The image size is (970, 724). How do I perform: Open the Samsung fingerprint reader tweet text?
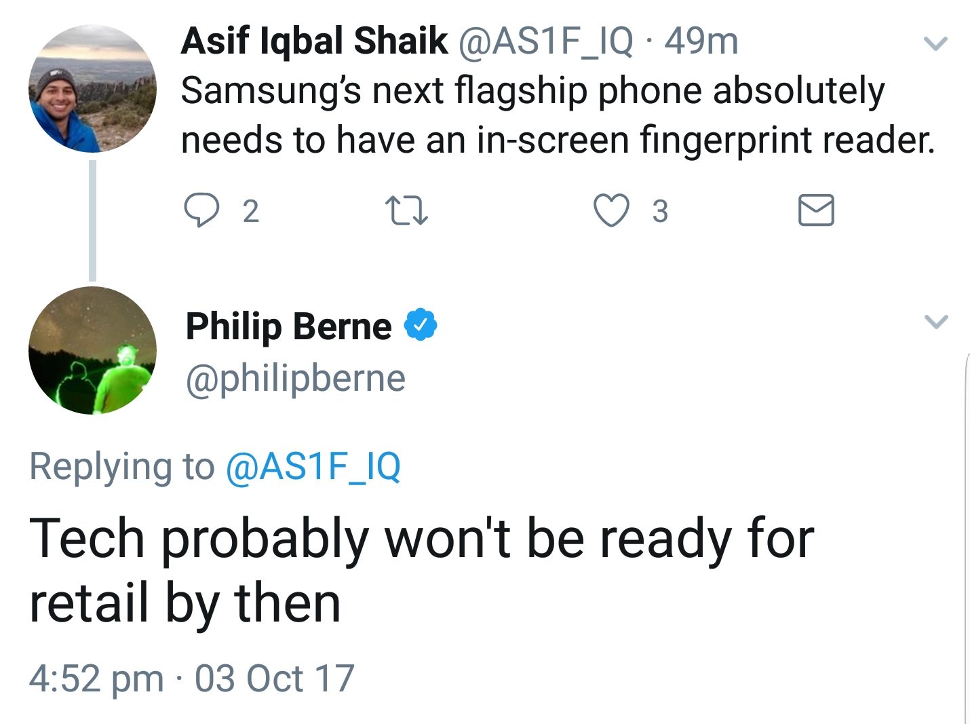click(x=556, y=115)
